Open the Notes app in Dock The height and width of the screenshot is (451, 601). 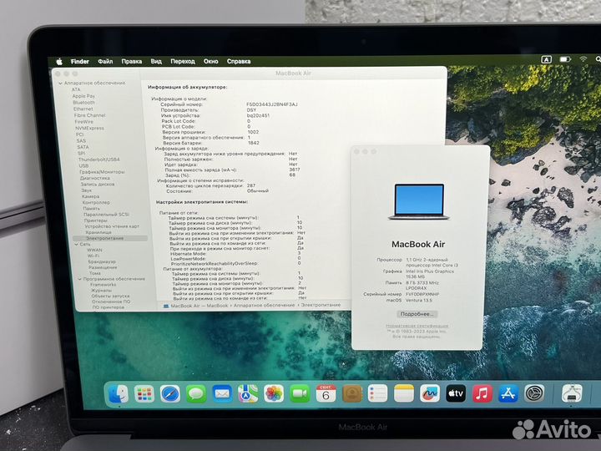tap(404, 394)
